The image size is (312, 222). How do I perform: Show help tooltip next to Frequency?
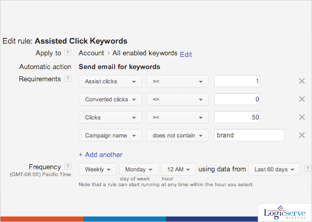tap(68, 166)
